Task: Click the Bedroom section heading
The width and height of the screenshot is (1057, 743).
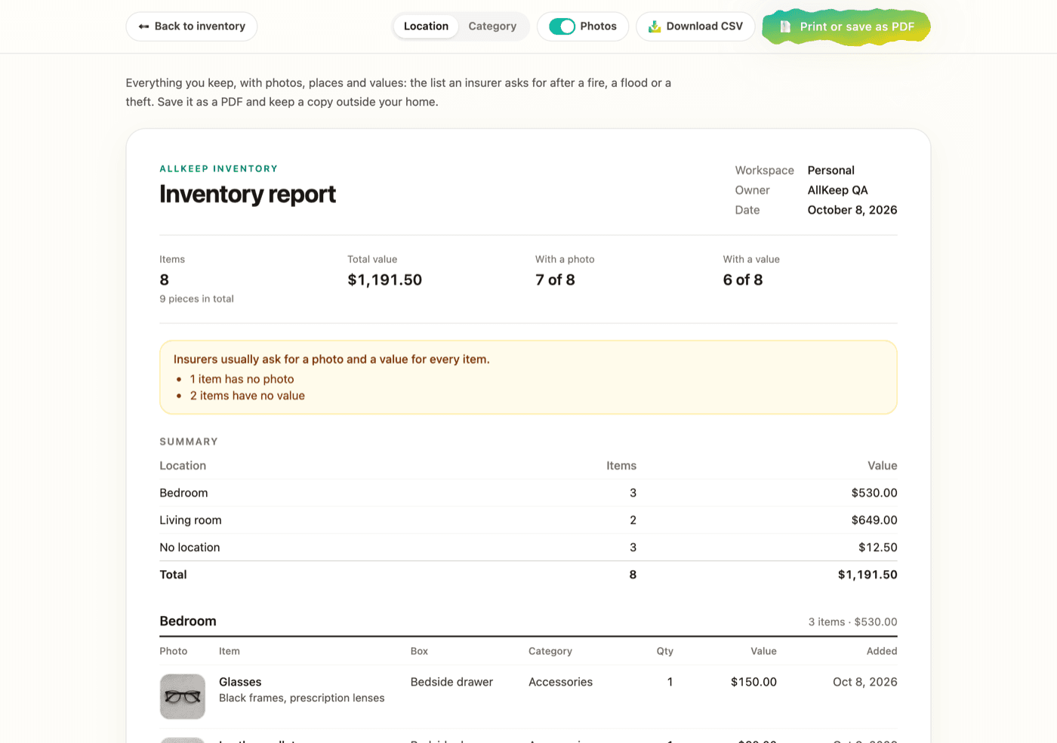Action: coord(188,621)
